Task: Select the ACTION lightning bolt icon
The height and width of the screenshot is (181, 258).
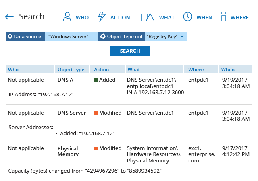Action: point(102,17)
